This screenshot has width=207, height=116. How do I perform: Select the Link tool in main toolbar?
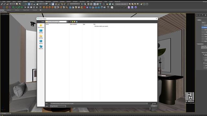tap(2, 4)
